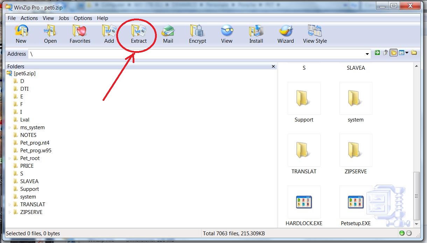The width and height of the screenshot is (427, 243).
Task: Close the Folders pane with X
Action: tap(273, 67)
